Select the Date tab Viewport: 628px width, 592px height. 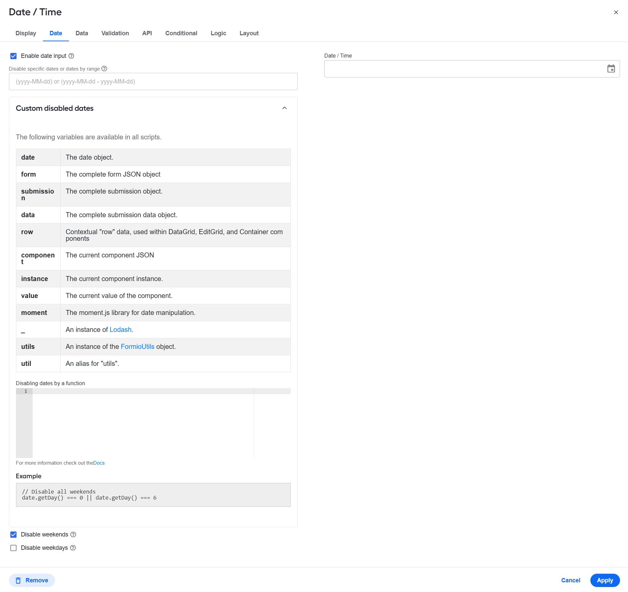(x=56, y=33)
